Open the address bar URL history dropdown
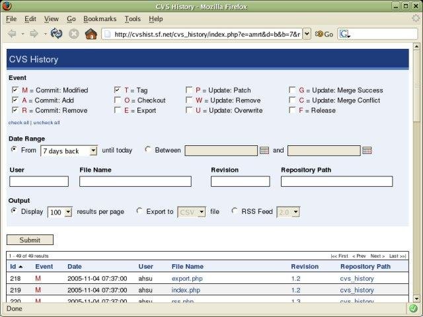423x317 pixels. (x=307, y=34)
